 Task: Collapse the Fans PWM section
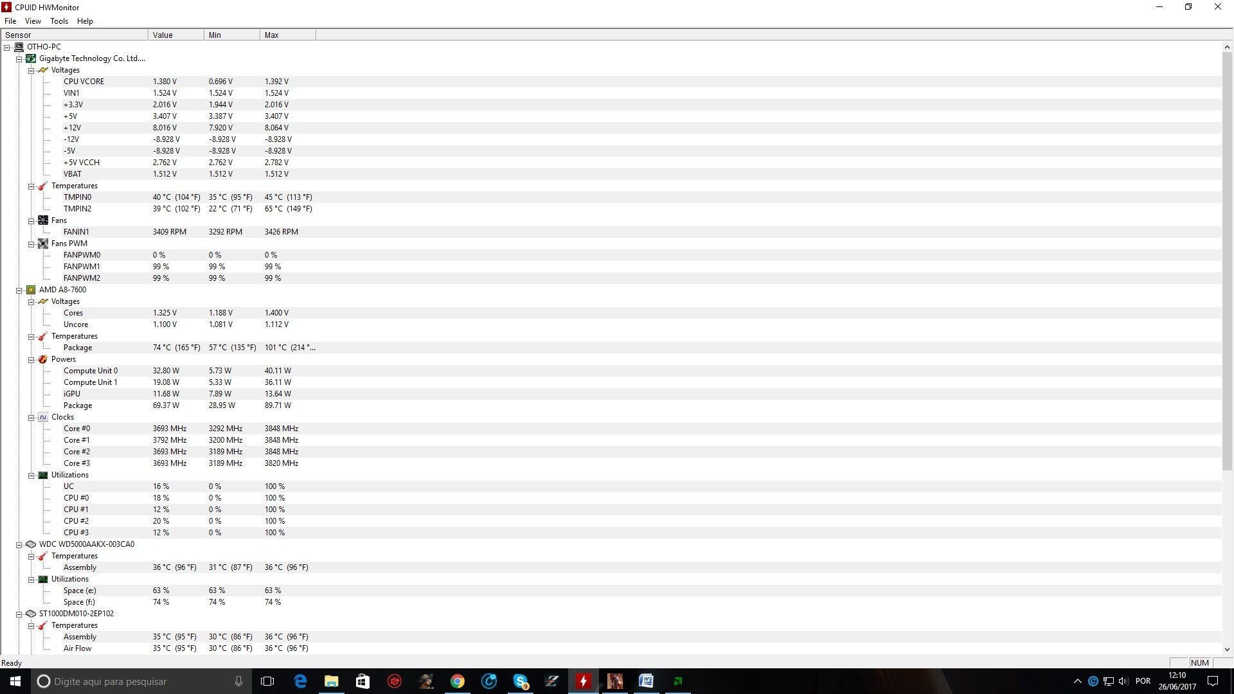(x=31, y=244)
